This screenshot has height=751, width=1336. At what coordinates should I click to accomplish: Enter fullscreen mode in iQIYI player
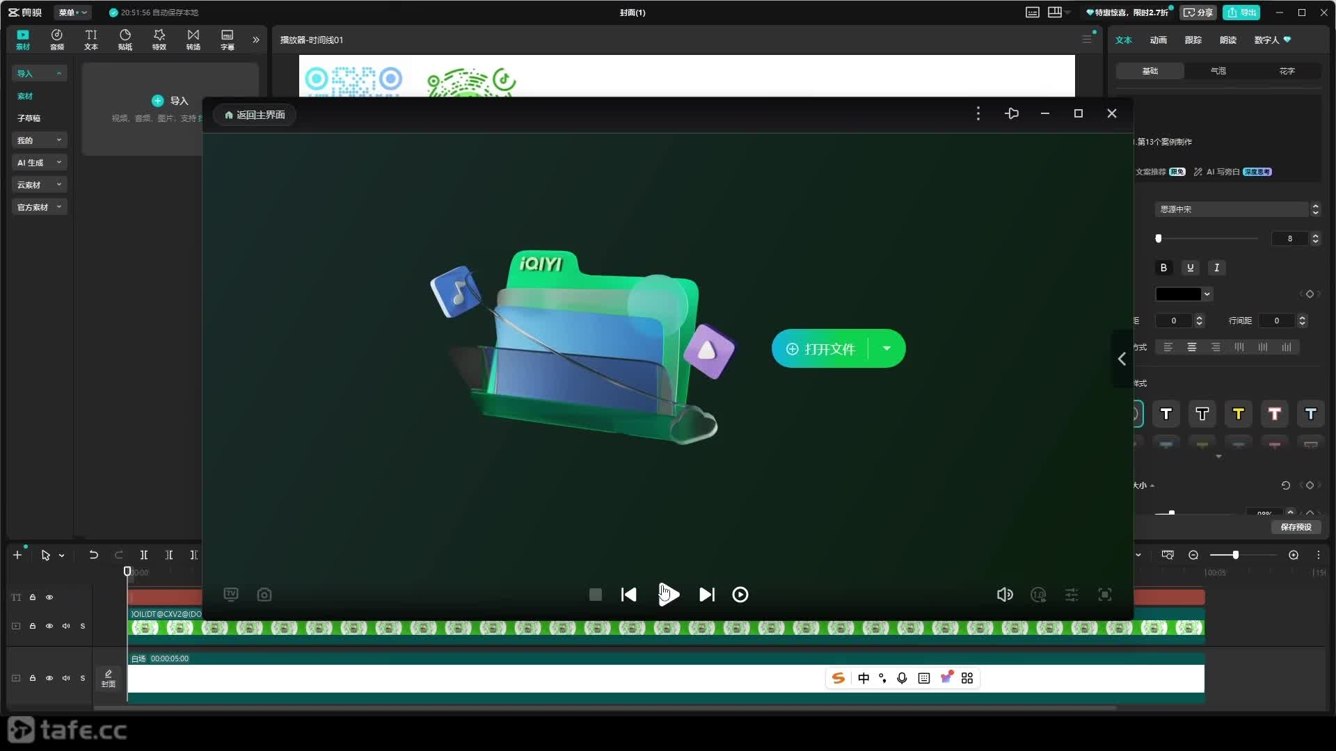(x=1105, y=595)
